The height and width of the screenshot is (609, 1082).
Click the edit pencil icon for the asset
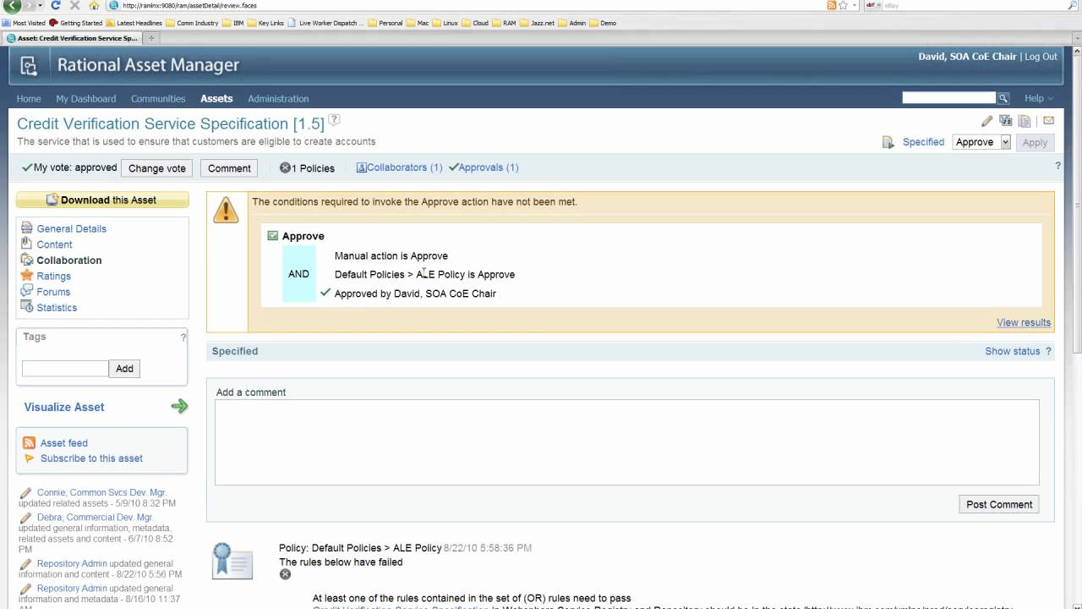(x=986, y=121)
